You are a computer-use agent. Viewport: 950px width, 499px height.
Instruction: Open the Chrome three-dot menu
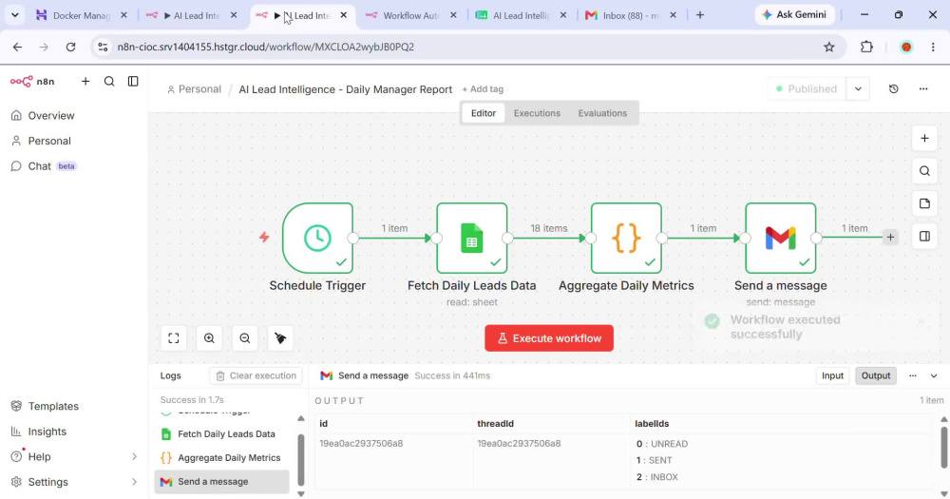pos(933,47)
